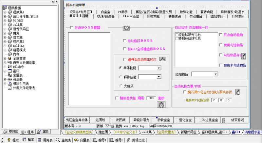
Task: Tick the 使用勾选物品 checkbox
Action: (221, 45)
